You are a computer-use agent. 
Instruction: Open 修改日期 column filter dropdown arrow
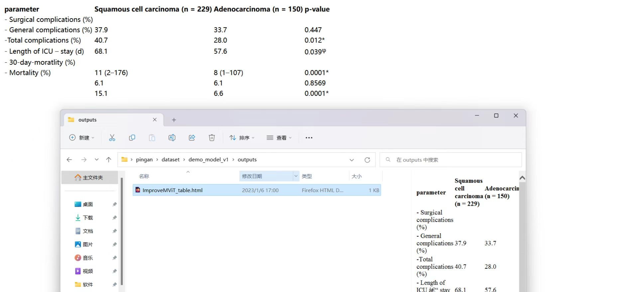(296, 176)
